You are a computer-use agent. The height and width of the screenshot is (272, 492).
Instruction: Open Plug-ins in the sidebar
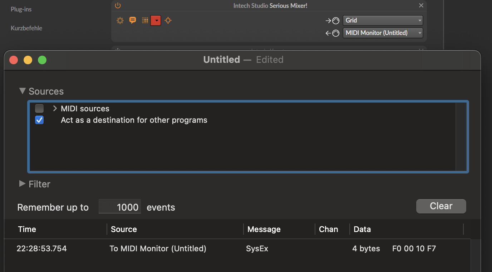point(21,9)
